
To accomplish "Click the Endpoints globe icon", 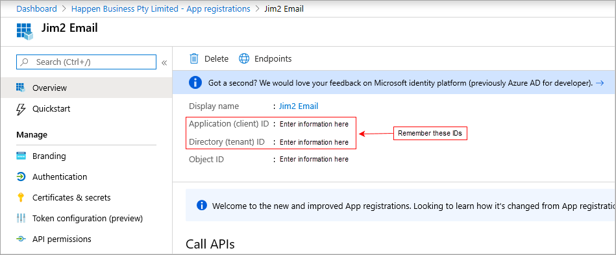I will (244, 58).
